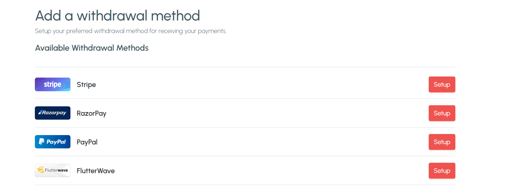Click the "Available Withdrawal Methods" subheading
This screenshot has width=506, height=194.
[x=92, y=48]
